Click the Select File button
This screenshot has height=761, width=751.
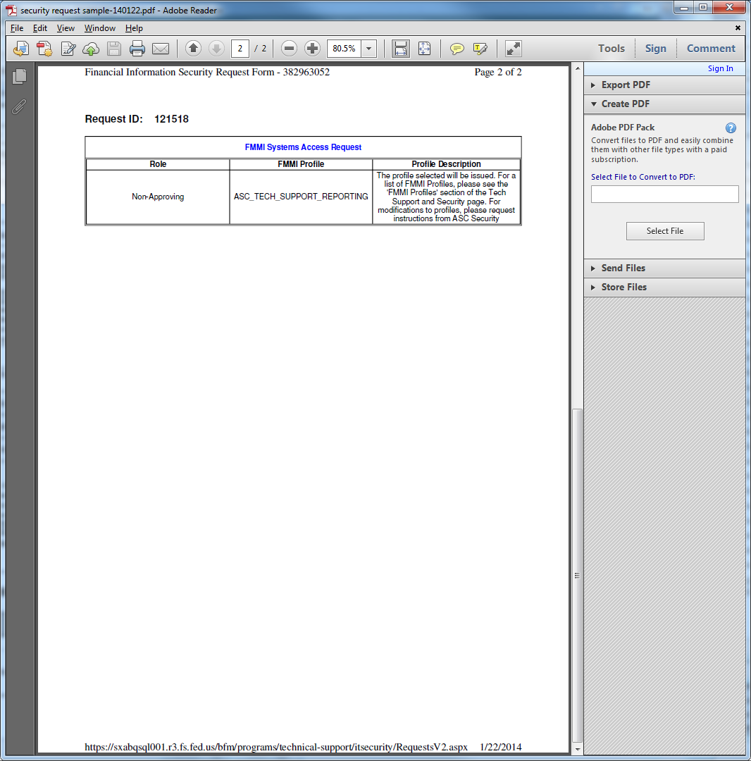[x=664, y=231]
